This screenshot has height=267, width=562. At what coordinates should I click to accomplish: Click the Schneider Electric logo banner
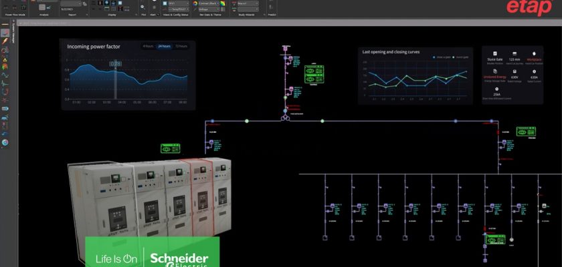tap(153, 252)
